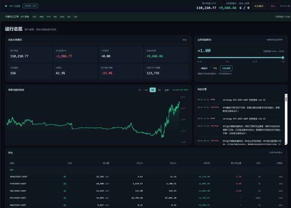Click the green OKX connection status dot
The image size is (291, 208).
[x=6, y=6]
